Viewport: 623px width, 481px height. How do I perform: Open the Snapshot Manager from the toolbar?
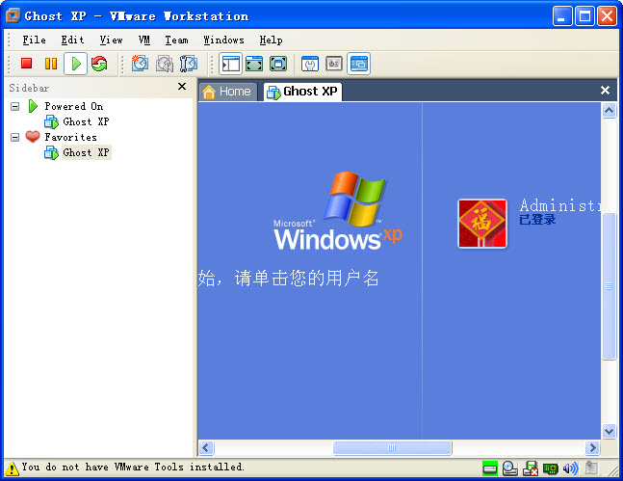tap(189, 64)
